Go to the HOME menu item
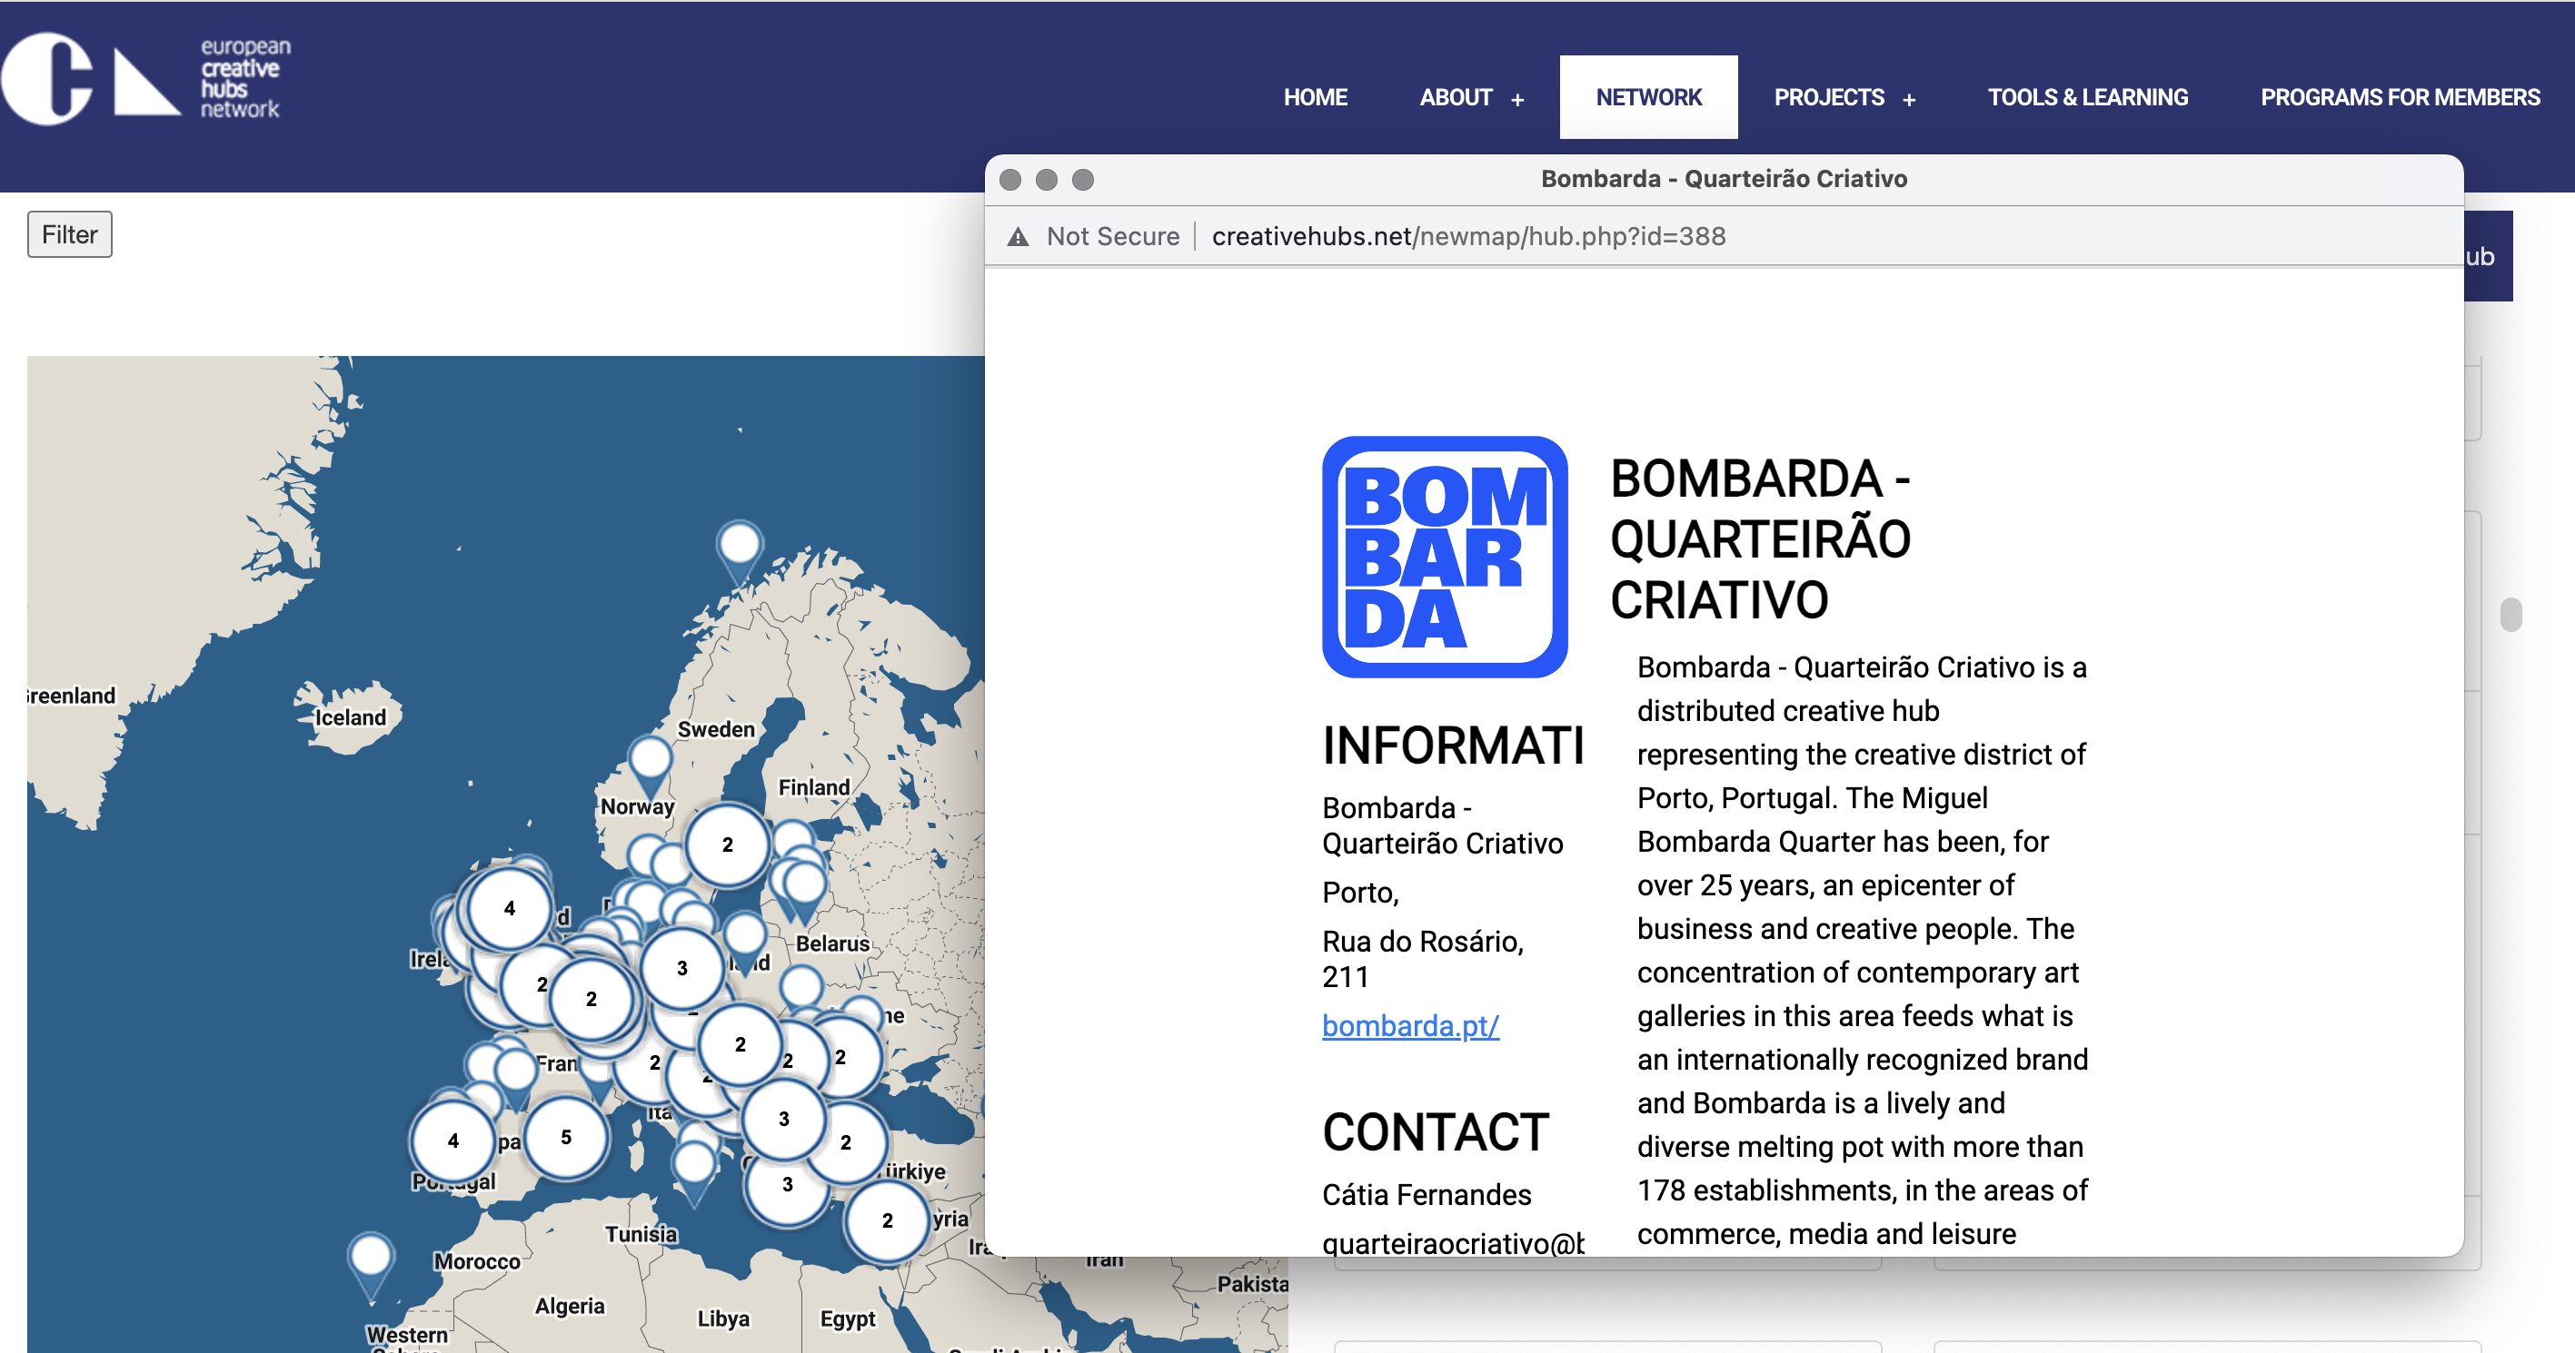Image resolution: width=2575 pixels, height=1353 pixels. click(1315, 98)
